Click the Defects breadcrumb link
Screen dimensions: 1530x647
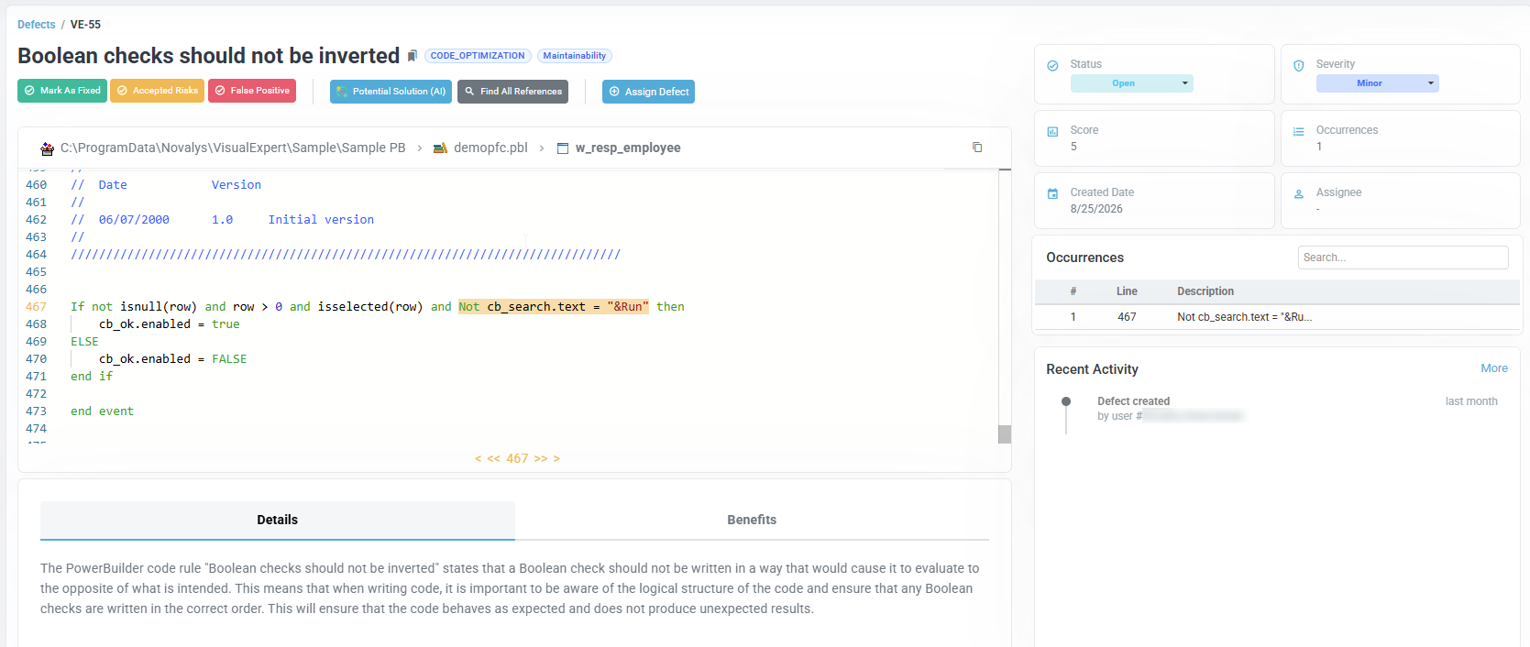tap(36, 25)
